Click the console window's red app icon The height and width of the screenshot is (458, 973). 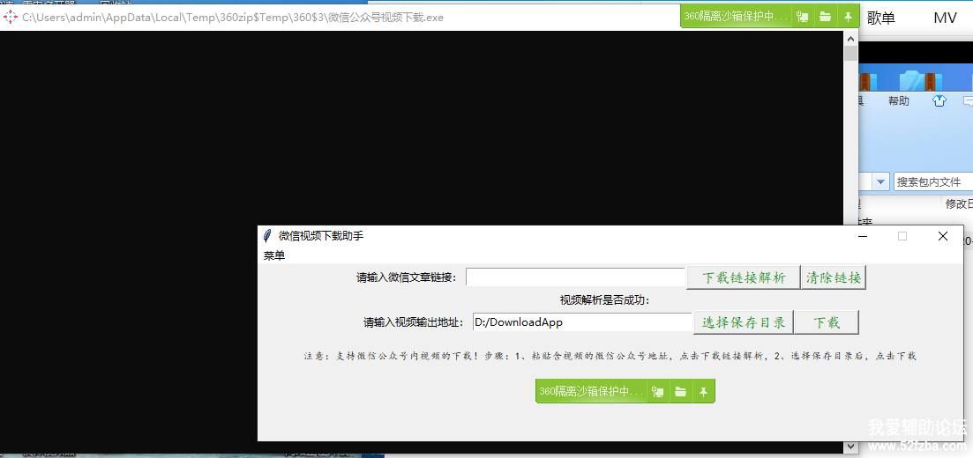click(x=11, y=18)
